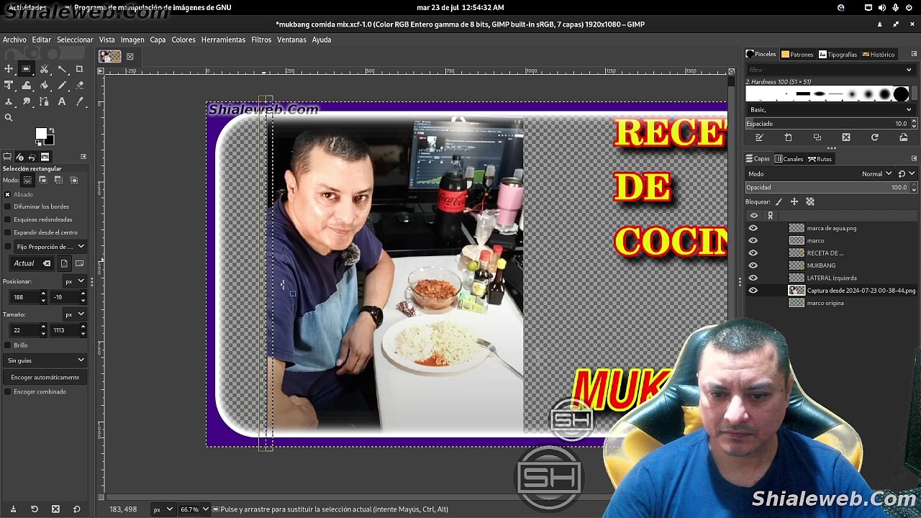Click Encoger automáticamente button
The height and width of the screenshot is (518, 921).
point(45,377)
